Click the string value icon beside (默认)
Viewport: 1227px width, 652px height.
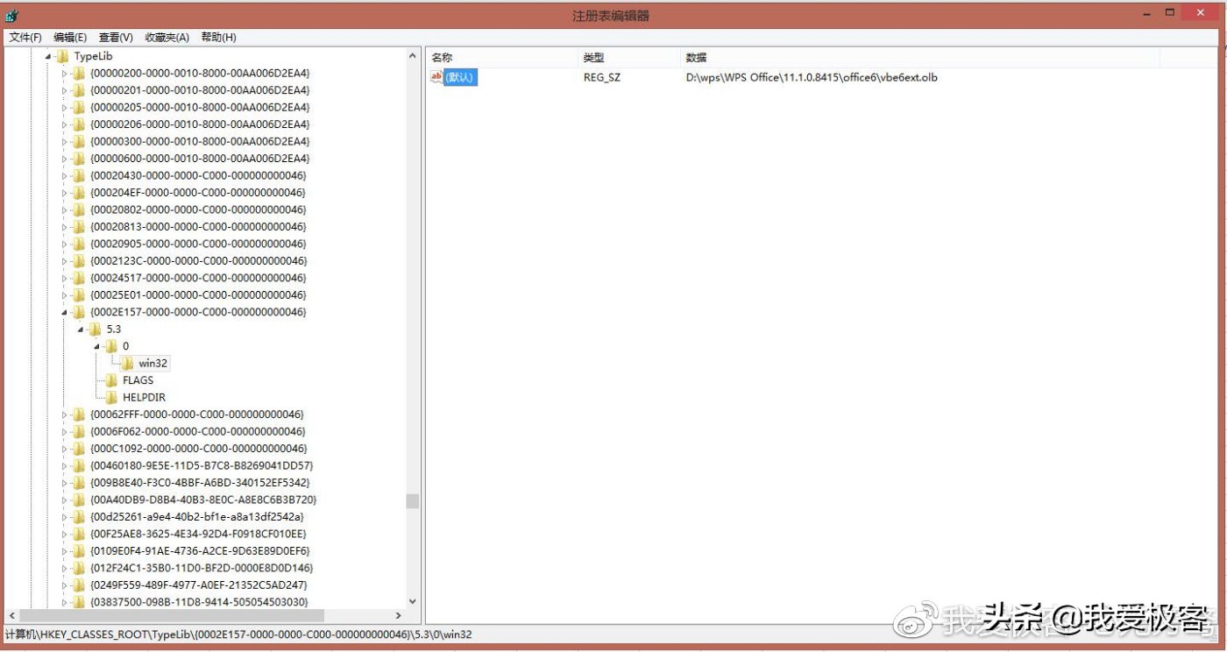coord(436,77)
